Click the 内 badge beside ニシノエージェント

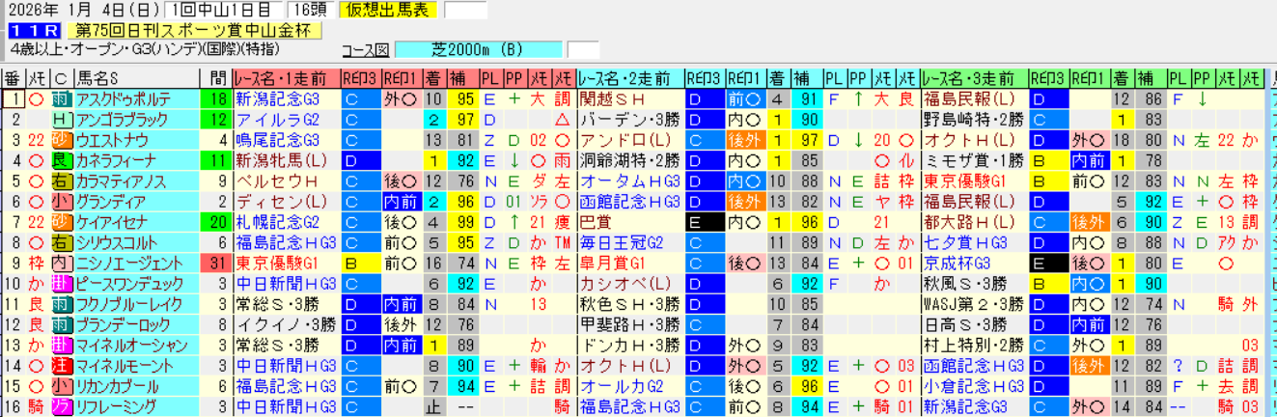point(62,263)
